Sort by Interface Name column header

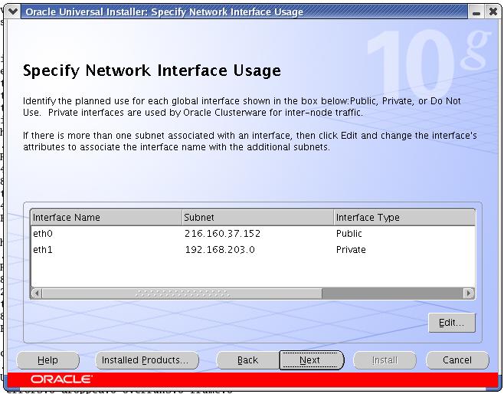pos(106,218)
